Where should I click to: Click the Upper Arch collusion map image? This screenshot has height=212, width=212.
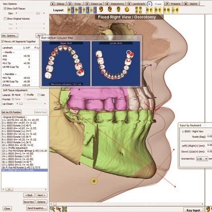pos(66,63)
